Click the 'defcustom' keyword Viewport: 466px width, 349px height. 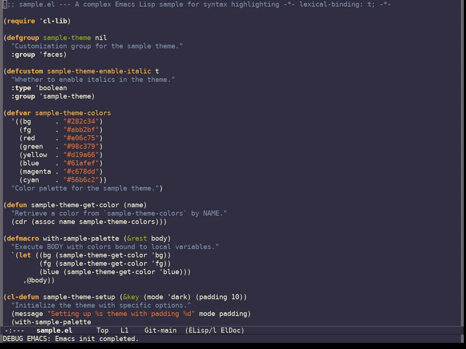tap(25, 71)
